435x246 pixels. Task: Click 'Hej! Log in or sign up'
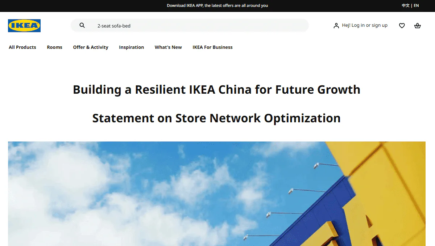point(364,25)
